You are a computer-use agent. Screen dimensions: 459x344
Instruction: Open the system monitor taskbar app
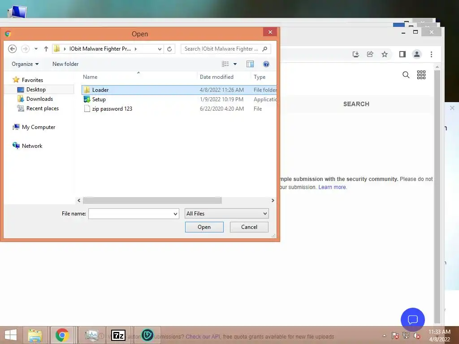(91, 335)
